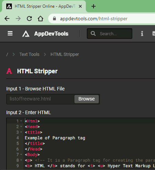Click the info icon in header
This screenshot has height=170, width=155.
[x=142, y=34]
